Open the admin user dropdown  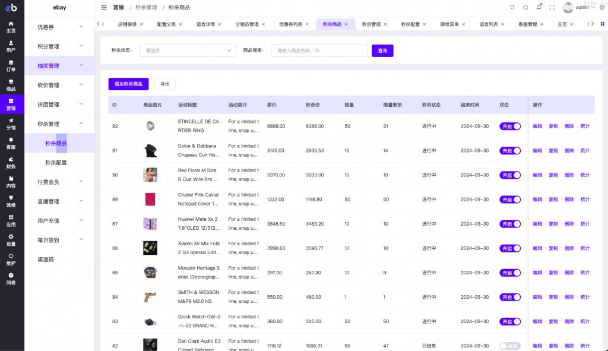582,8
